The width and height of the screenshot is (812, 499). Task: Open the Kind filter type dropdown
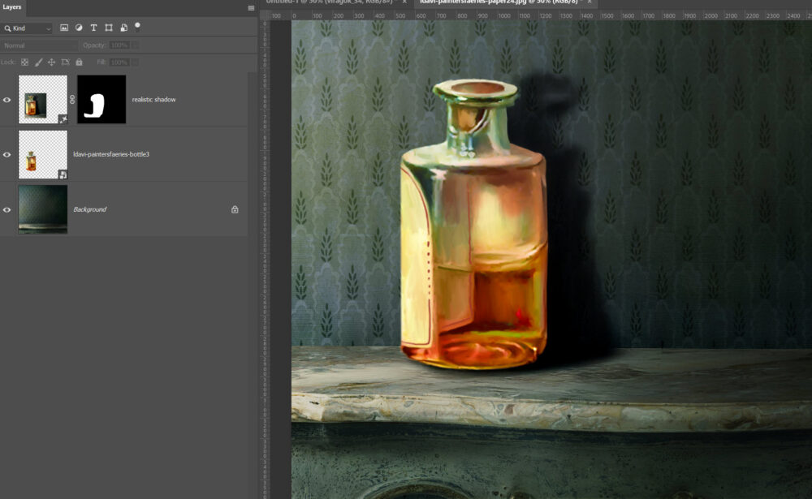[x=28, y=28]
